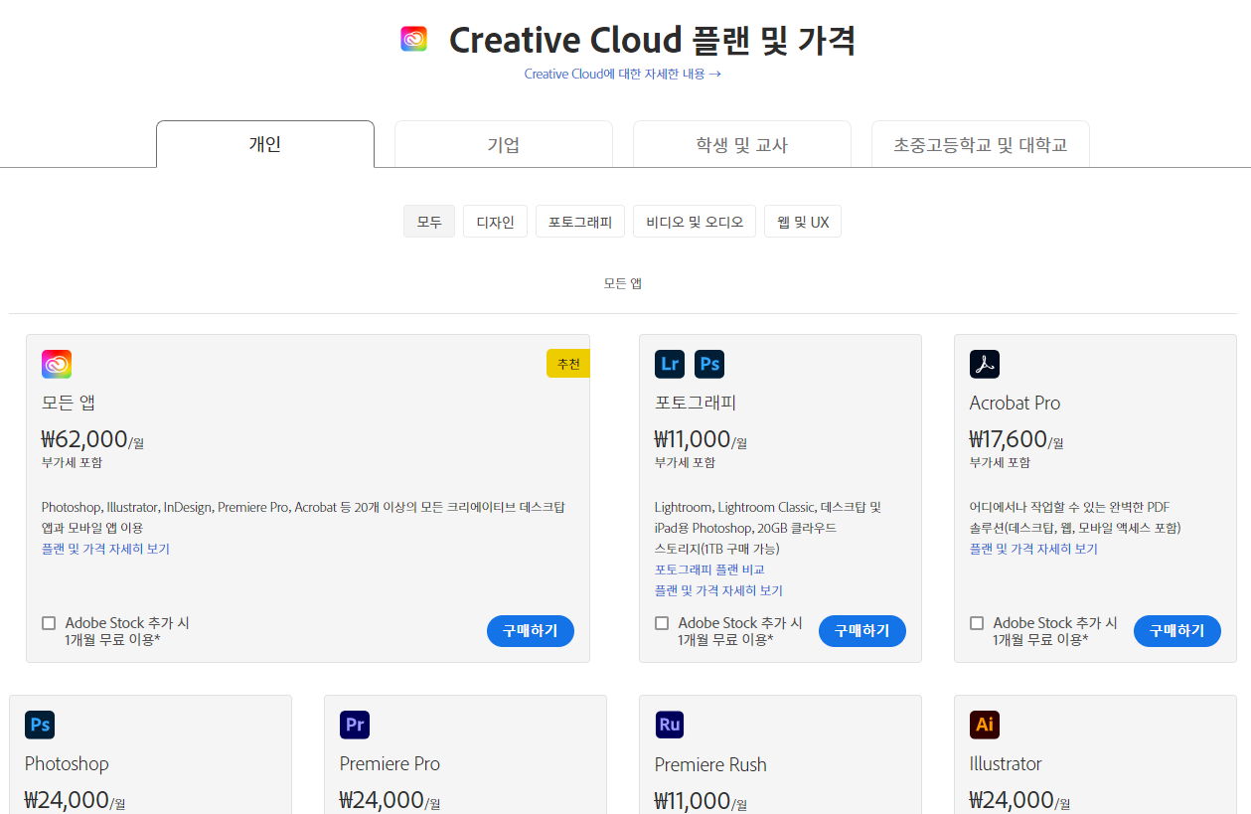Filter plans by 비디오 및 오디오
1251x814 pixels.
coord(695,222)
